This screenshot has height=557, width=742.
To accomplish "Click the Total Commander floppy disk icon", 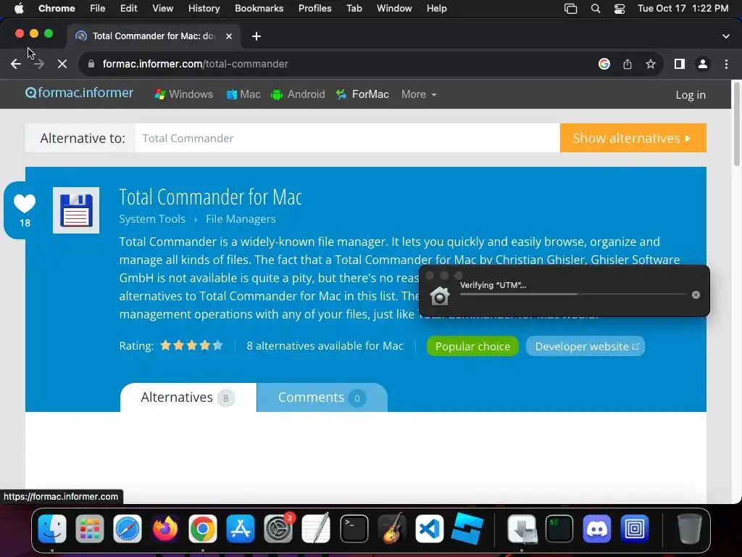I will tap(76, 210).
